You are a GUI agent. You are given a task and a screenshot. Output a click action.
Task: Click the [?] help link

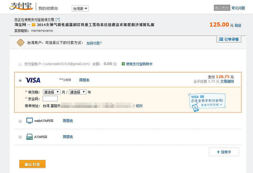[x=58, y=20]
